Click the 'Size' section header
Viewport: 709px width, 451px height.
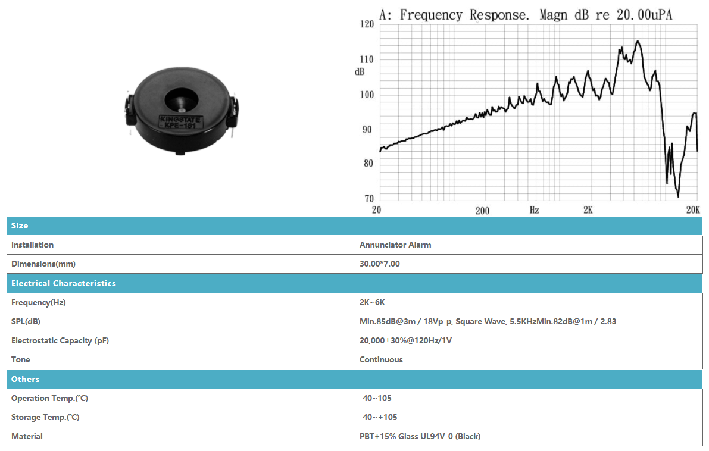click(355, 226)
